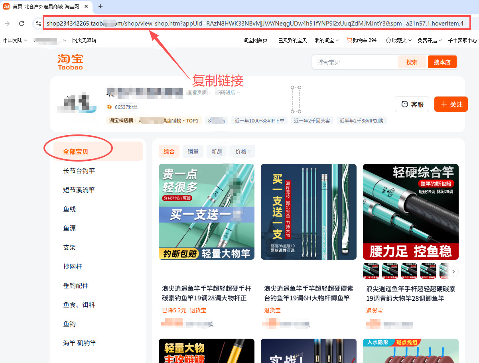Image resolution: width=479 pixels, height=363 pixels.
Task: Click the shop avatar logo
Action: (77, 103)
